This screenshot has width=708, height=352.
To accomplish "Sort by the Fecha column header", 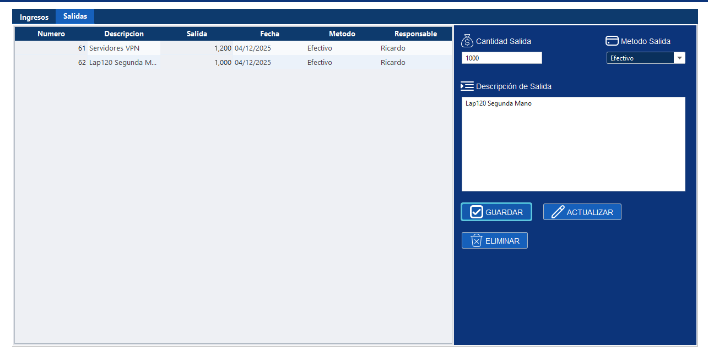I will [x=269, y=34].
